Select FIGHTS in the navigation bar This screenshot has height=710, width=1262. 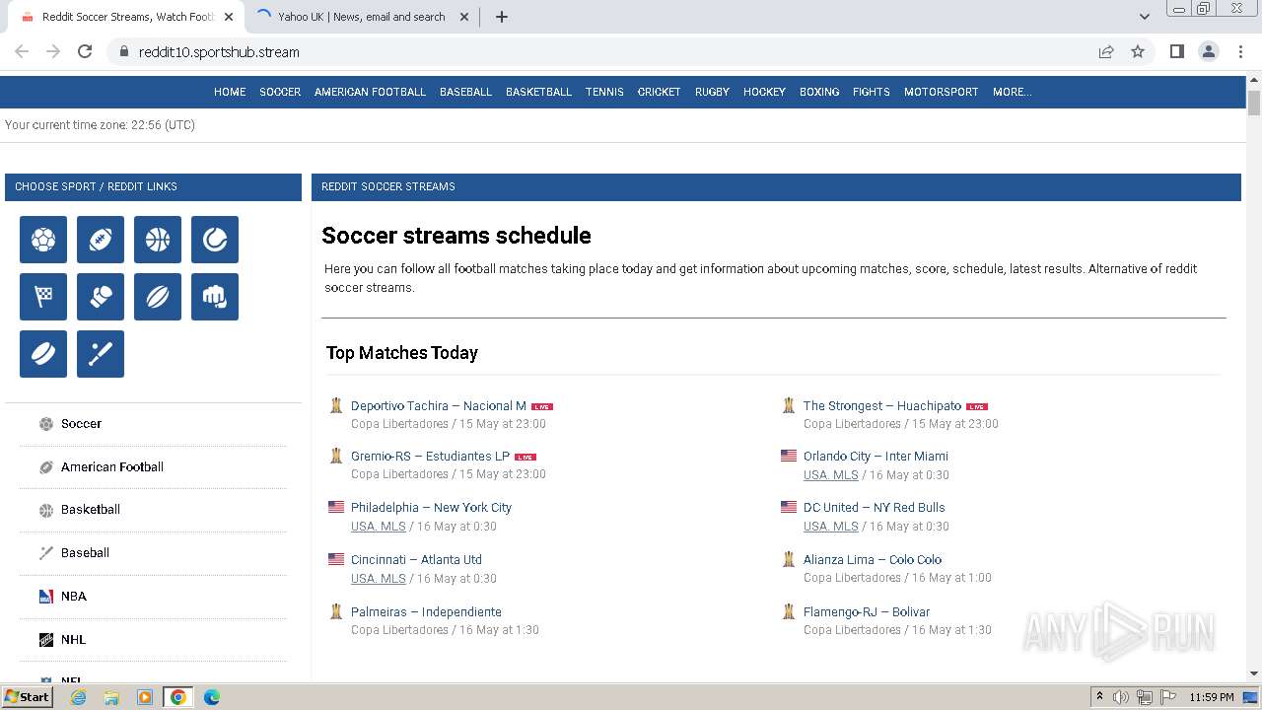(x=872, y=92)
